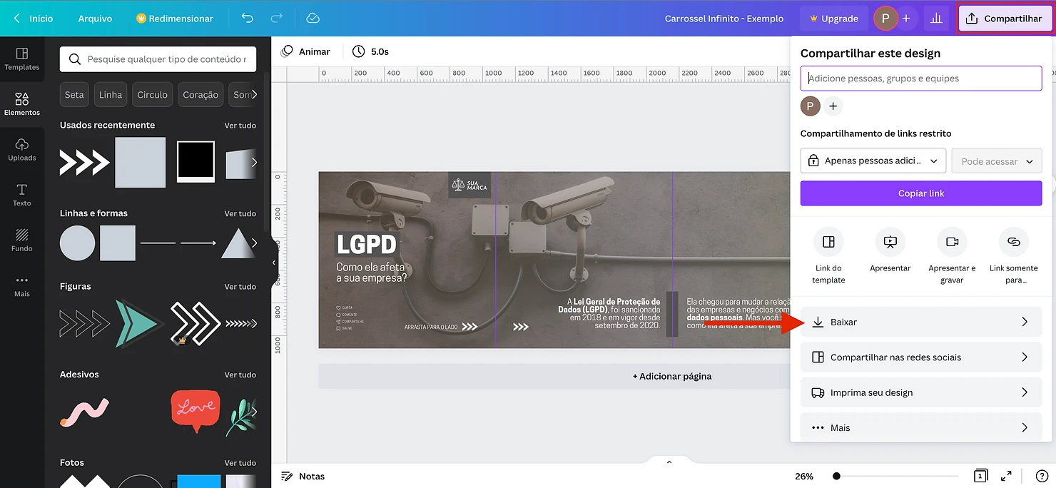Expand Imprima seu design
Viewport: 1056px width, 488px height.
[921, 392]
